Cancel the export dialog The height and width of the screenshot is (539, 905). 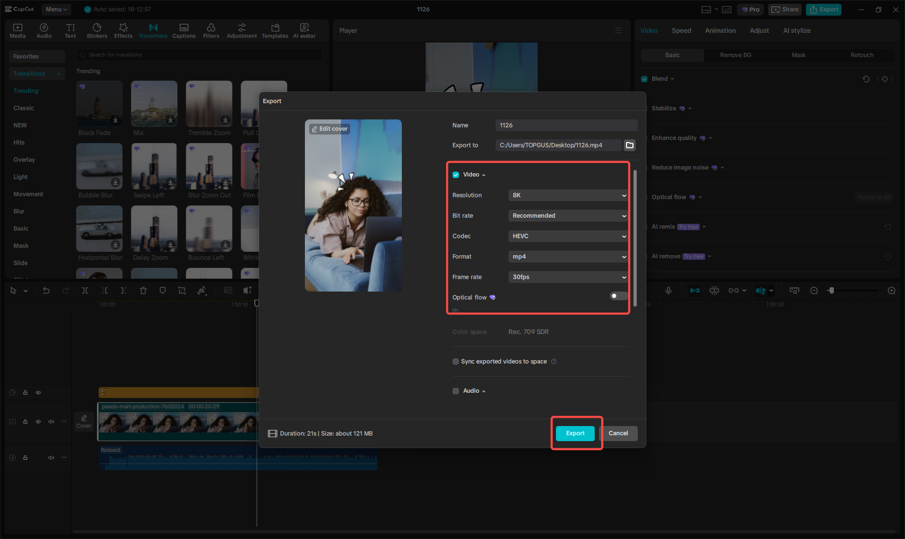click(x=618, y=433)
